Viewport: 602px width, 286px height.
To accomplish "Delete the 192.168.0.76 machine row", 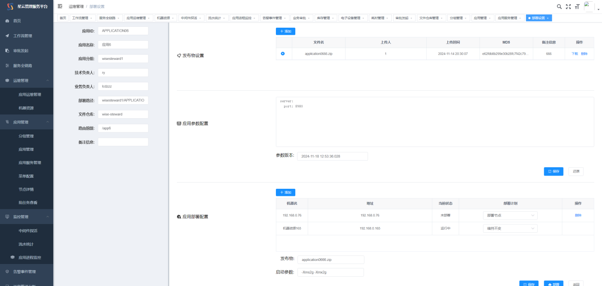I will [578, 215].
